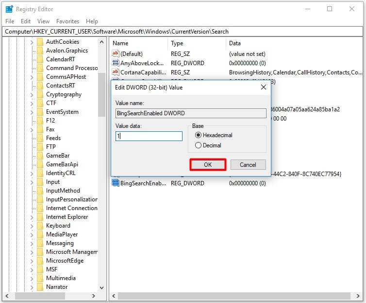
Task: Select the Multimedia tree item
Action: coord(61,278)
